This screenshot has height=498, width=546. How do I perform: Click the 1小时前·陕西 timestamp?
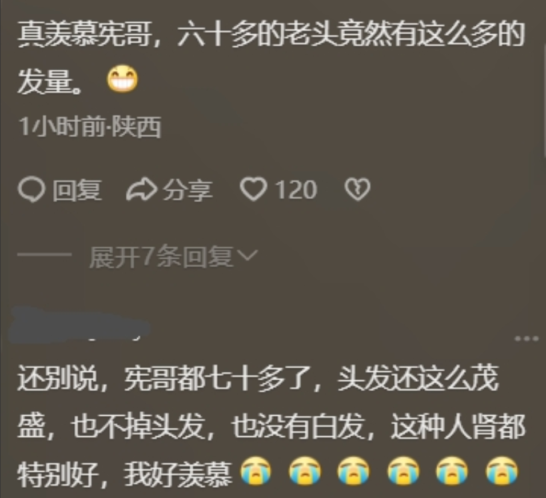(90, 127)
